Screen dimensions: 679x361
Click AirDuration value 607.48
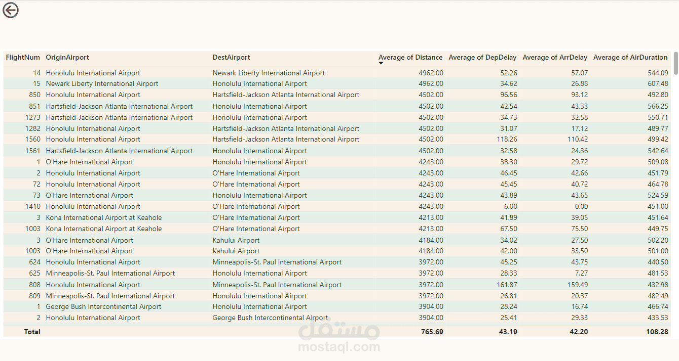tap(658, 84)
